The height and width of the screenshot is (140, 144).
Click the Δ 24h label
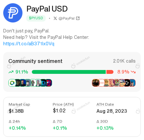tap(14, 121)
